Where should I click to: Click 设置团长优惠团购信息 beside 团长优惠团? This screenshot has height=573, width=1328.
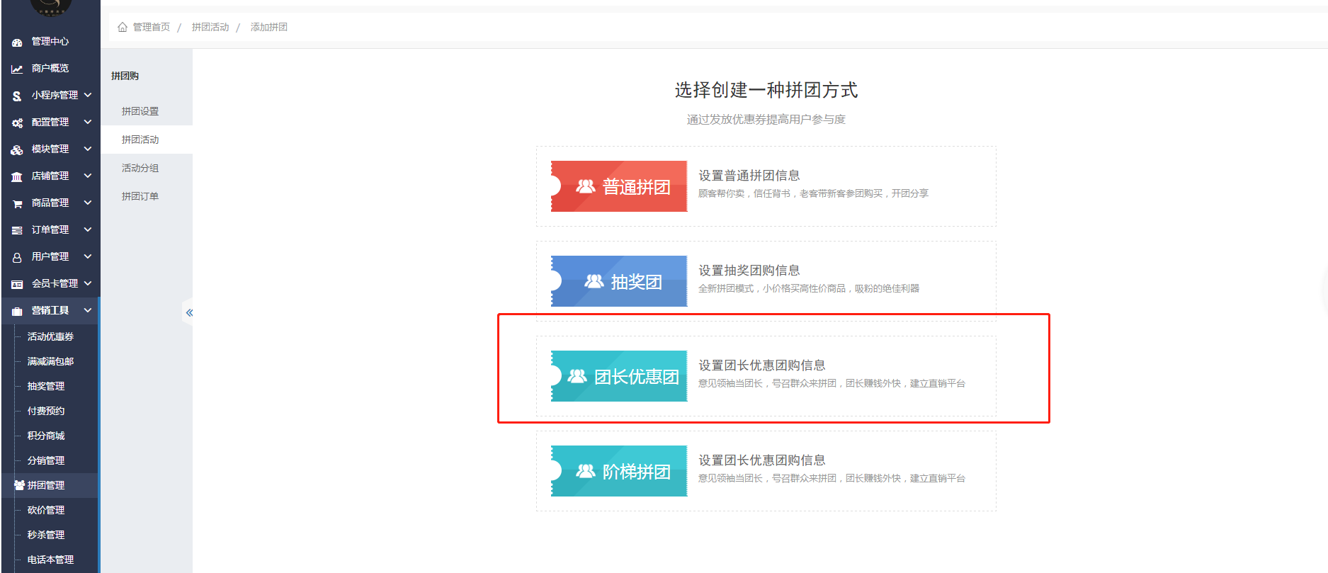pyautogui.click(x=762, y=365)
